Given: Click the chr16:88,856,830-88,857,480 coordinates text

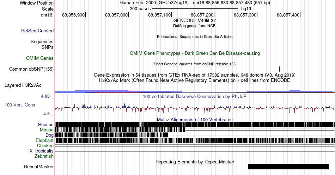Looking at the screenshot, I should (231, 3).
